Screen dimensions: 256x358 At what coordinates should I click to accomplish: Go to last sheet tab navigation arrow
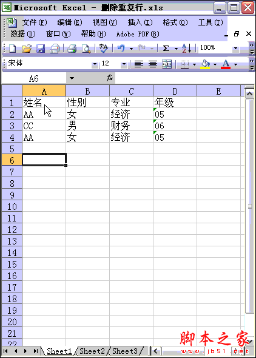[36, 351]
